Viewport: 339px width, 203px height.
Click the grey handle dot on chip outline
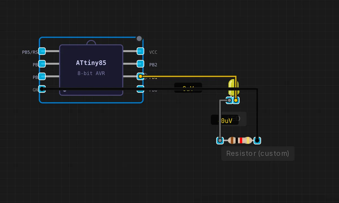click(139, 38)
